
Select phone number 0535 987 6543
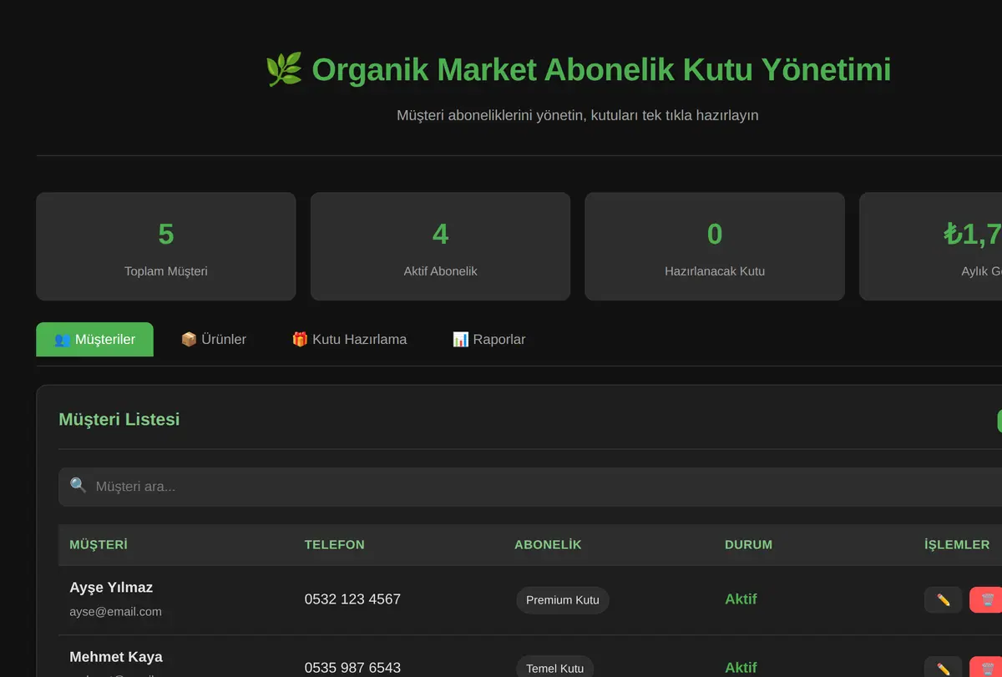352,668
